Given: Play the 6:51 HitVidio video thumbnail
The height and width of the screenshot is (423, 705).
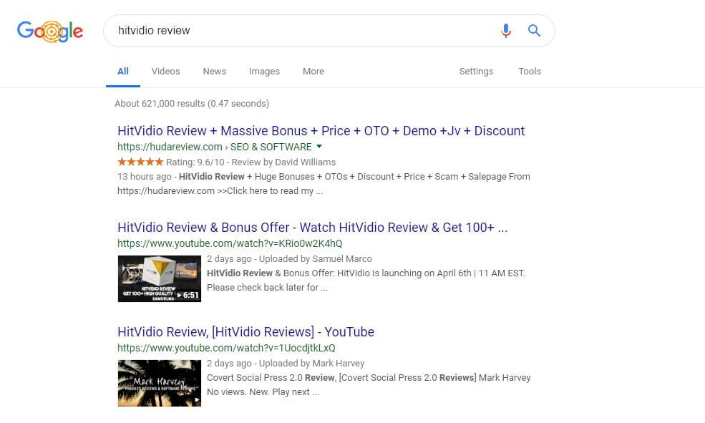Looking at the screenshot, I should pyautogui.click(x=159, y=278).
